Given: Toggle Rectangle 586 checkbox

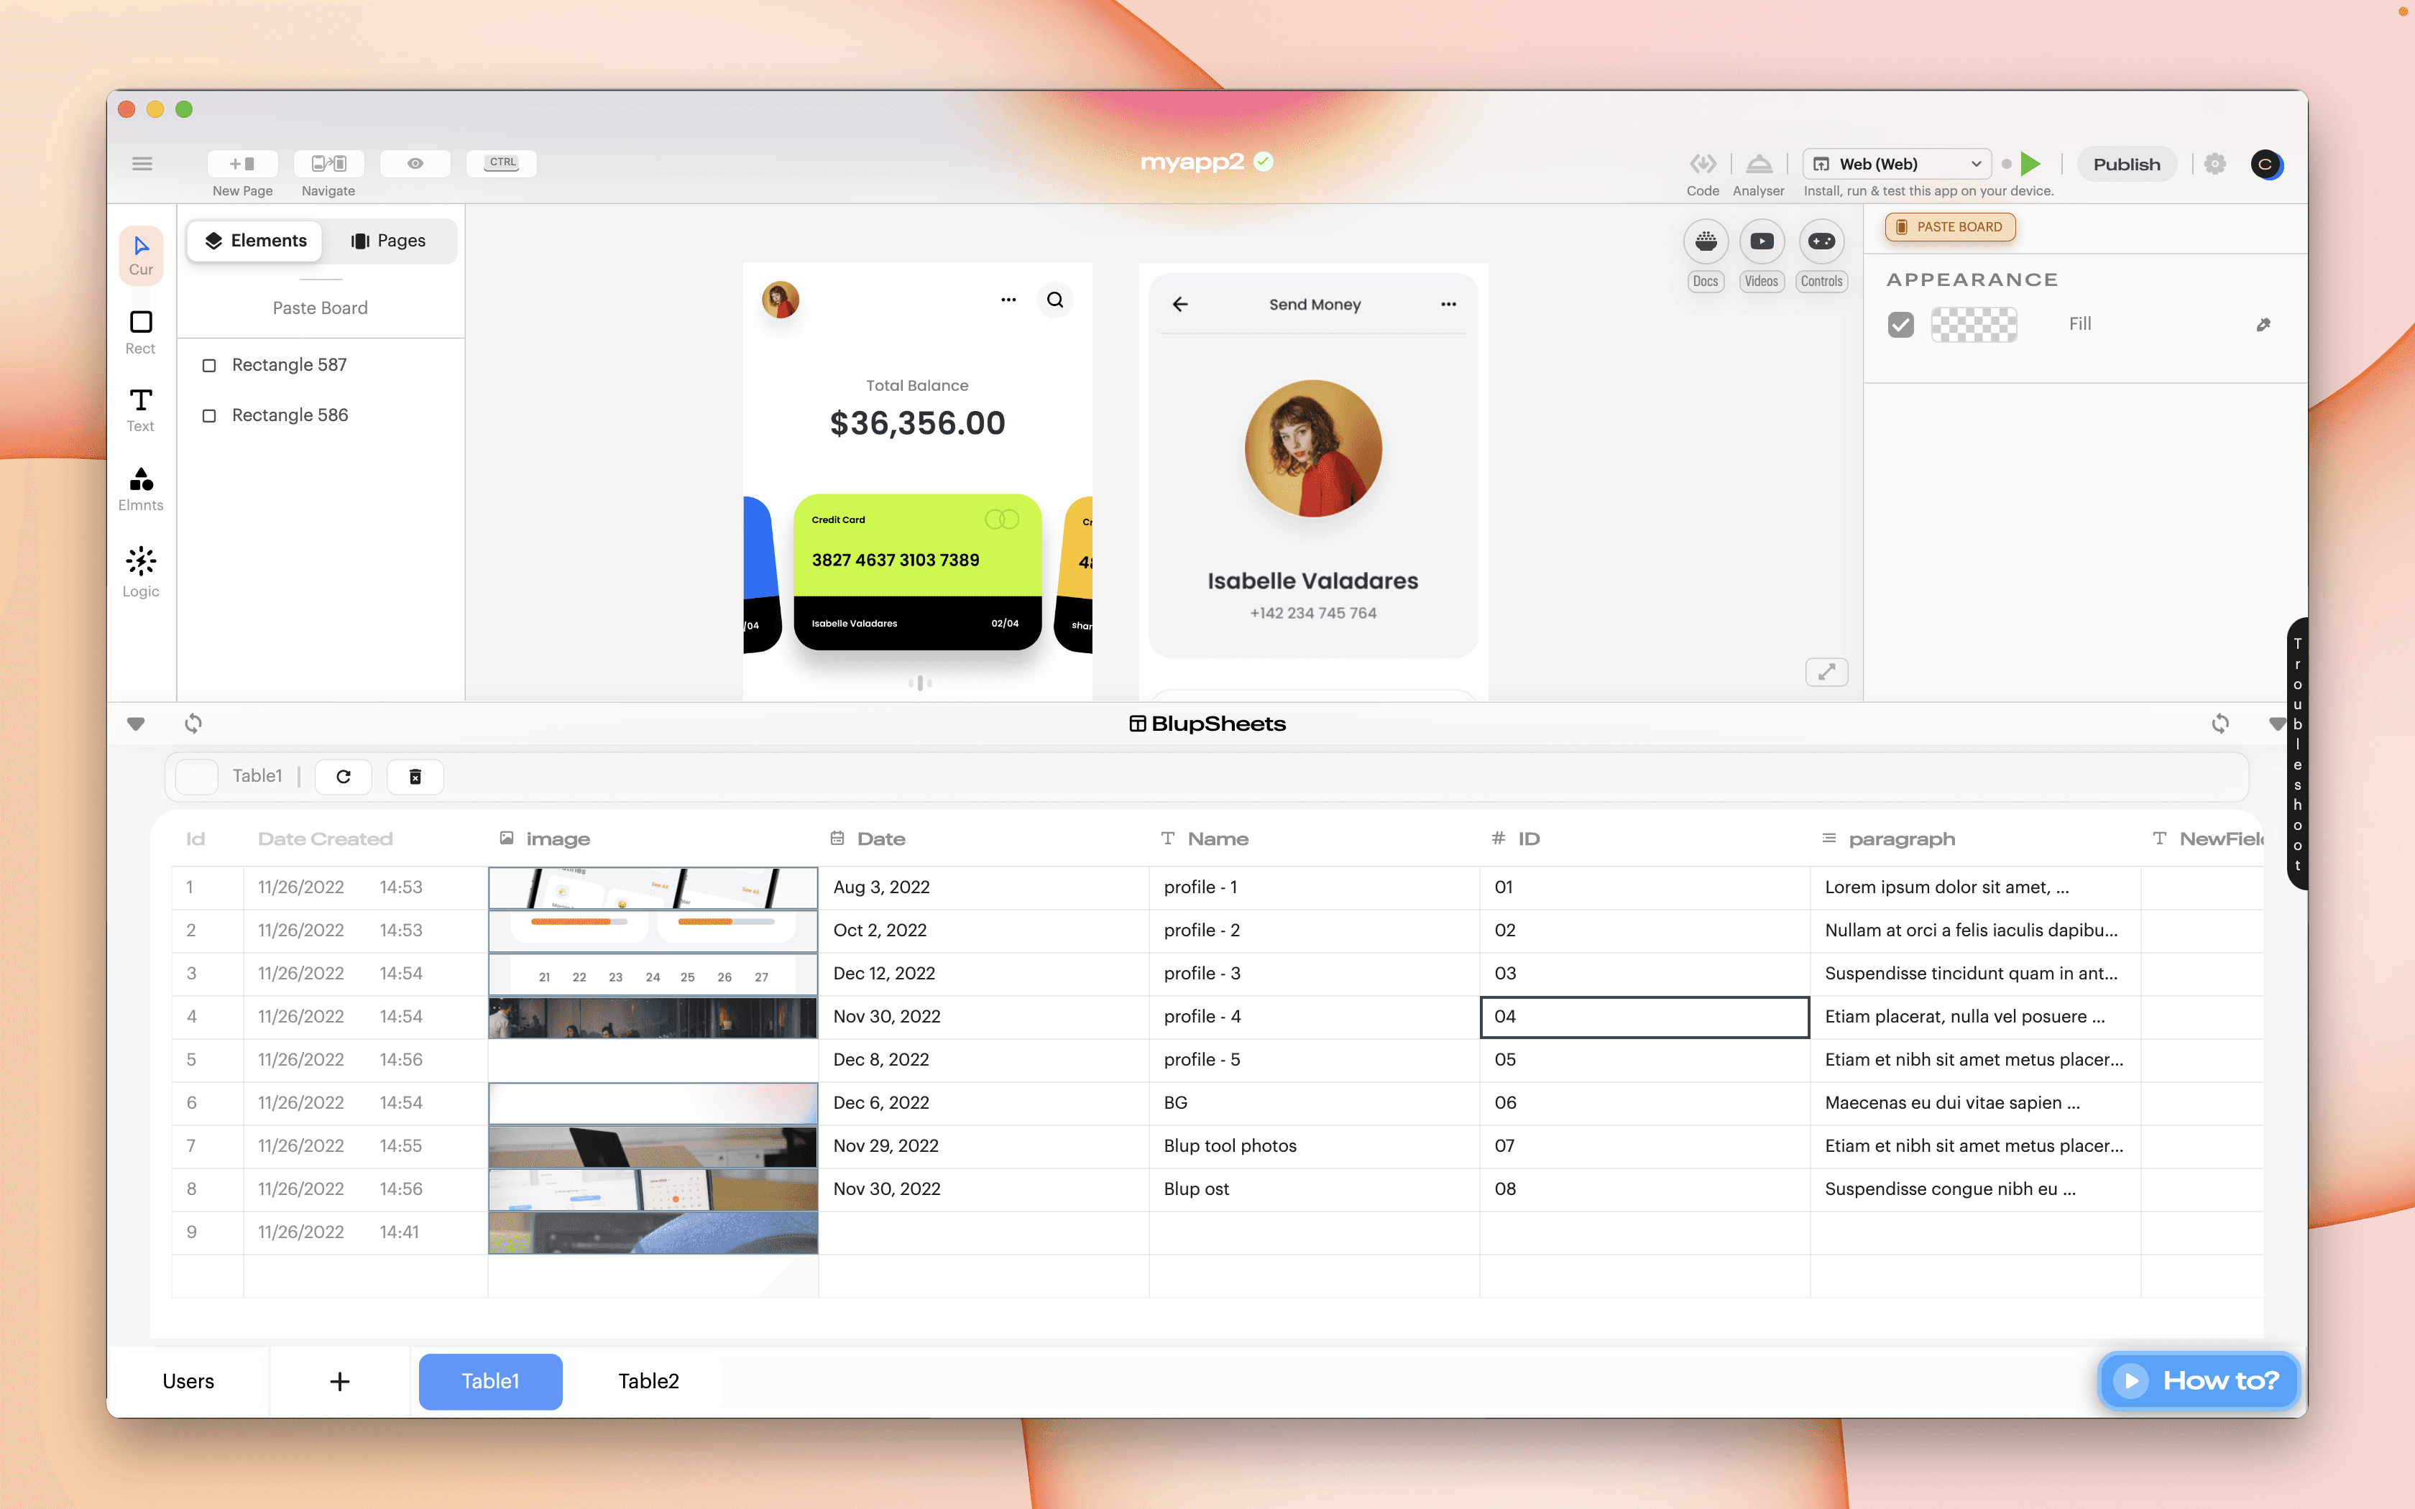Looking at the screenshot, I should (x=210, y=415).
